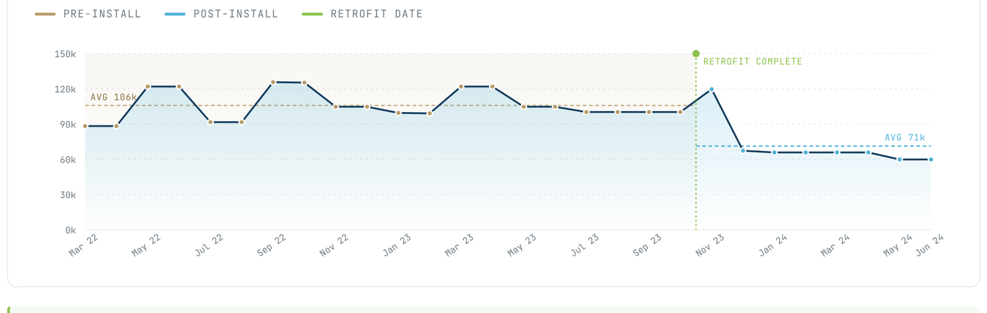
Task: Click the green retrofit marker dot atop the vertical line
Action: pyautogui.click(x=696, y=54)
